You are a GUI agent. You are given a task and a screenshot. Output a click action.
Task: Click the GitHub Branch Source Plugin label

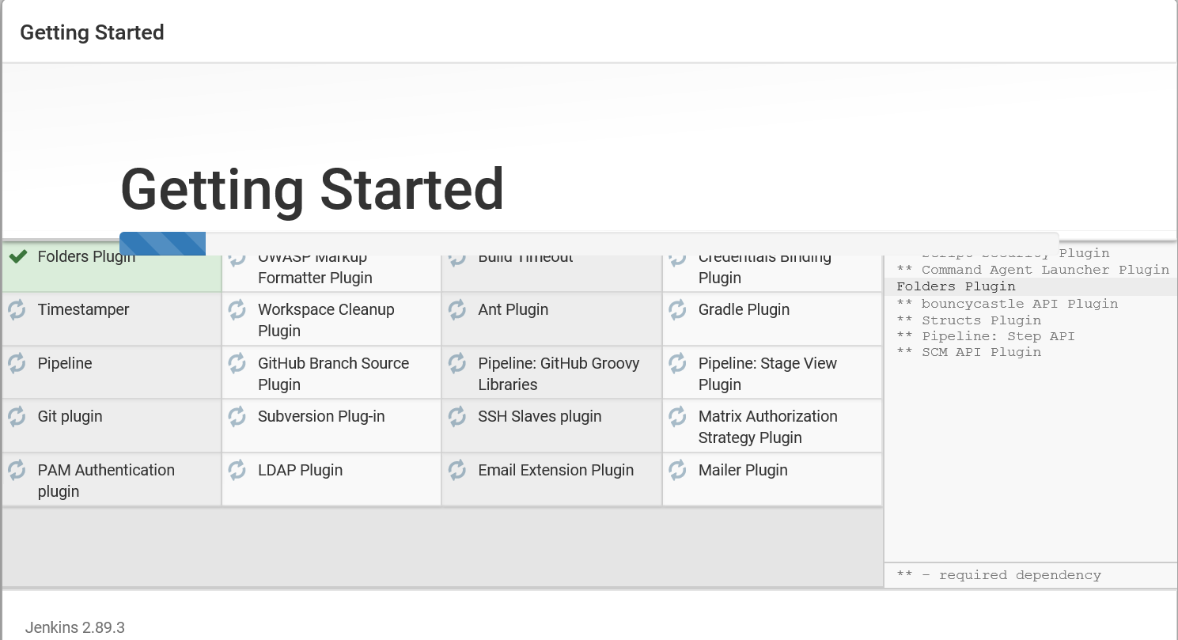(333, 374)
